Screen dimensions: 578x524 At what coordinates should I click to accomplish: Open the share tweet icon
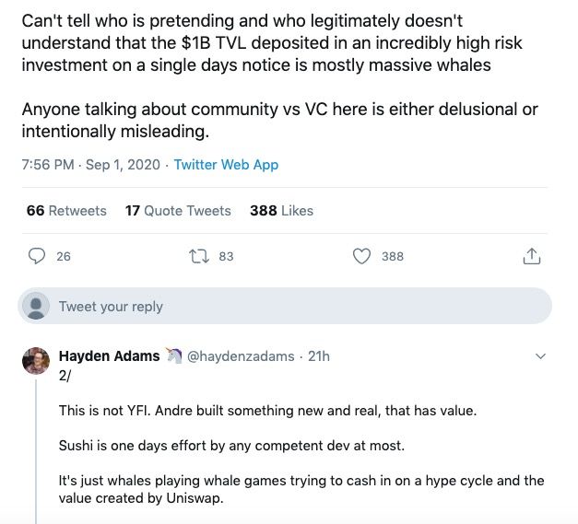pos(531,256)
